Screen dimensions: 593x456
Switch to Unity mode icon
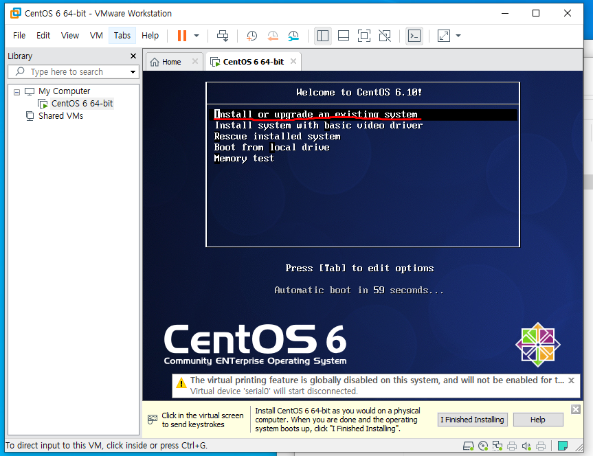click(385, 36)
